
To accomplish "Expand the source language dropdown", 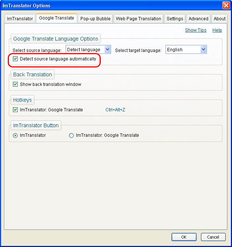I will click(x=107, y=49).
